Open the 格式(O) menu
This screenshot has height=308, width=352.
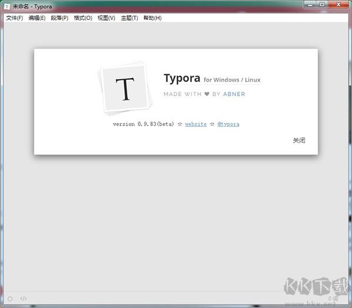point(83,18)
